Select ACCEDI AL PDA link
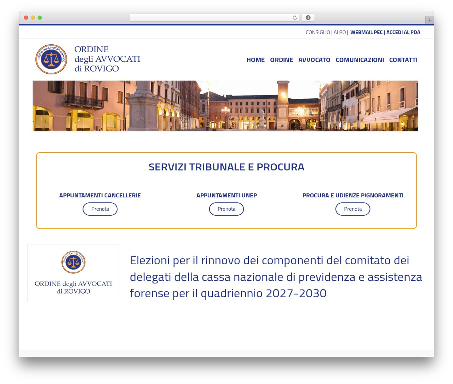The width and height of the screenshot is (453, 384). coord(403,32)
